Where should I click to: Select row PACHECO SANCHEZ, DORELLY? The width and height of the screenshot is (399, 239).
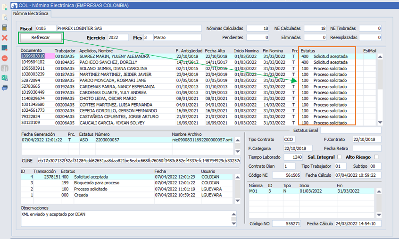199,62
